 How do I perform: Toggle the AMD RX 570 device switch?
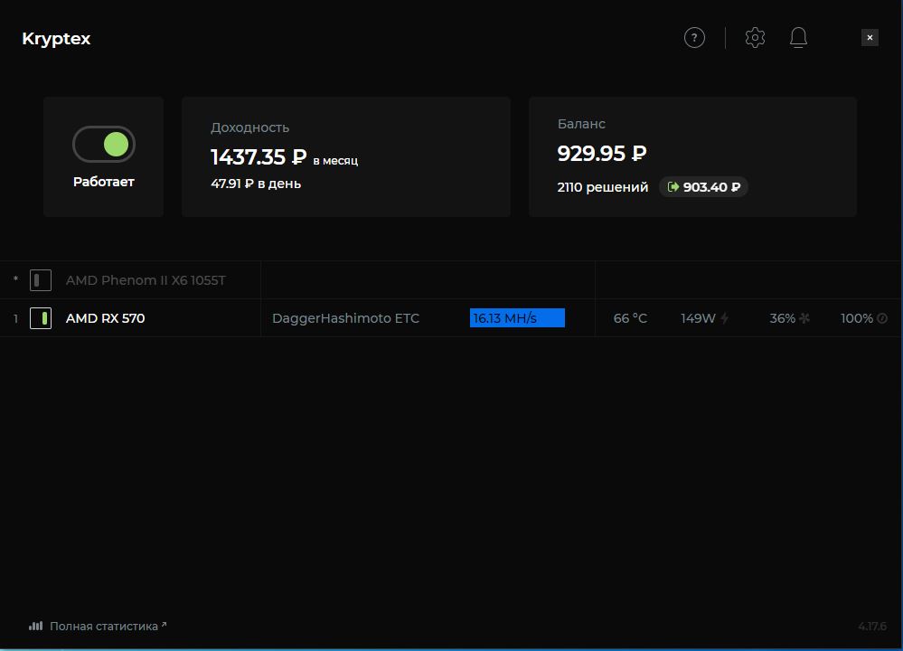41,318
